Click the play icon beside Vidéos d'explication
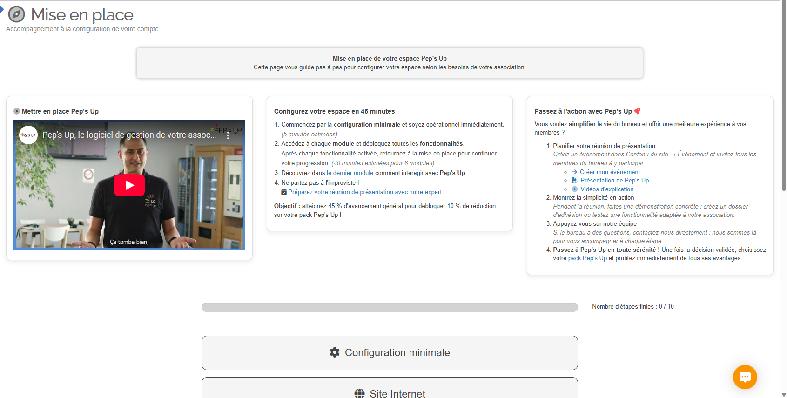Viewport: 787px width, 398px height. [574, 189]
